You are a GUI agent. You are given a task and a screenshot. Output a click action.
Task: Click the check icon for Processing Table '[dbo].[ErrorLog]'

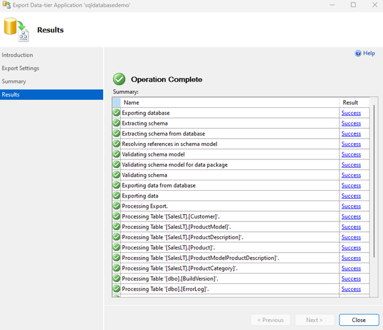(x=117, y=289)
